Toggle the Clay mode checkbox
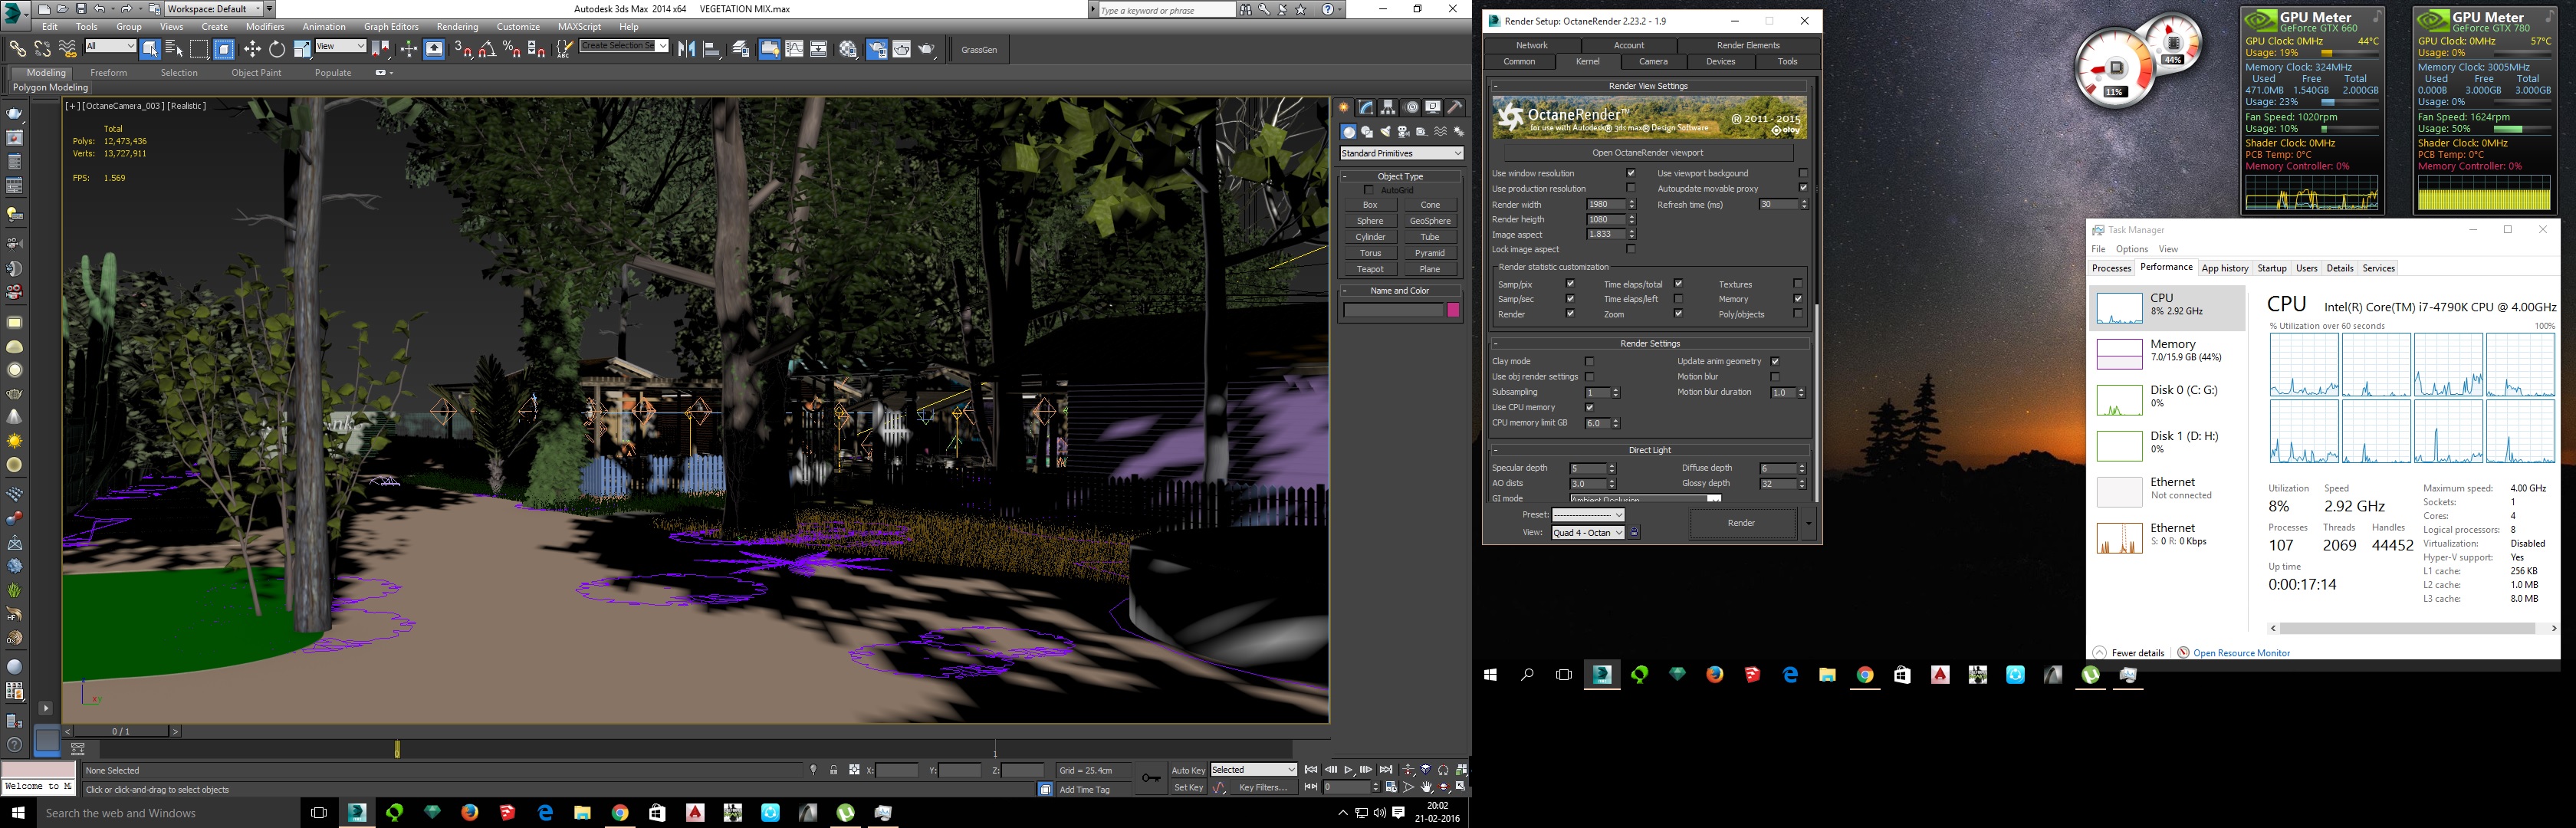This screenshot has height=828, width=2576. click(x=1589, y=361)
